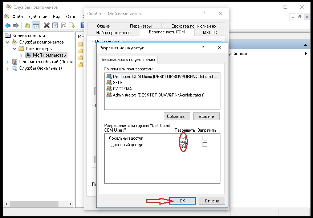This screenshot has width=313, height=218.
Task: Expand the Мой компьютер tree node
Action: click(21, 55)
